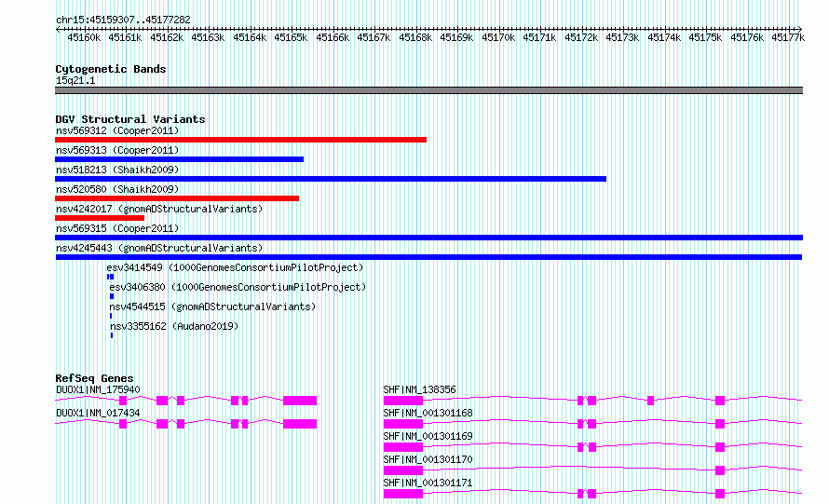Click the nsv3355162 (Audano2019) label
Image resolution: width=829 pixels, height=504 pixels.
point(174,326)
